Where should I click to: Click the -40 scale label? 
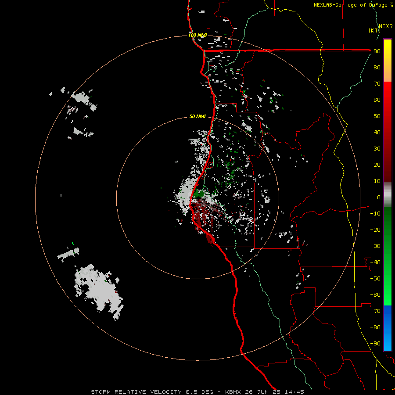point(375,262)
